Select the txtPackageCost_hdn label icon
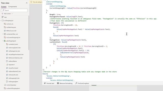 pos(7,51)
